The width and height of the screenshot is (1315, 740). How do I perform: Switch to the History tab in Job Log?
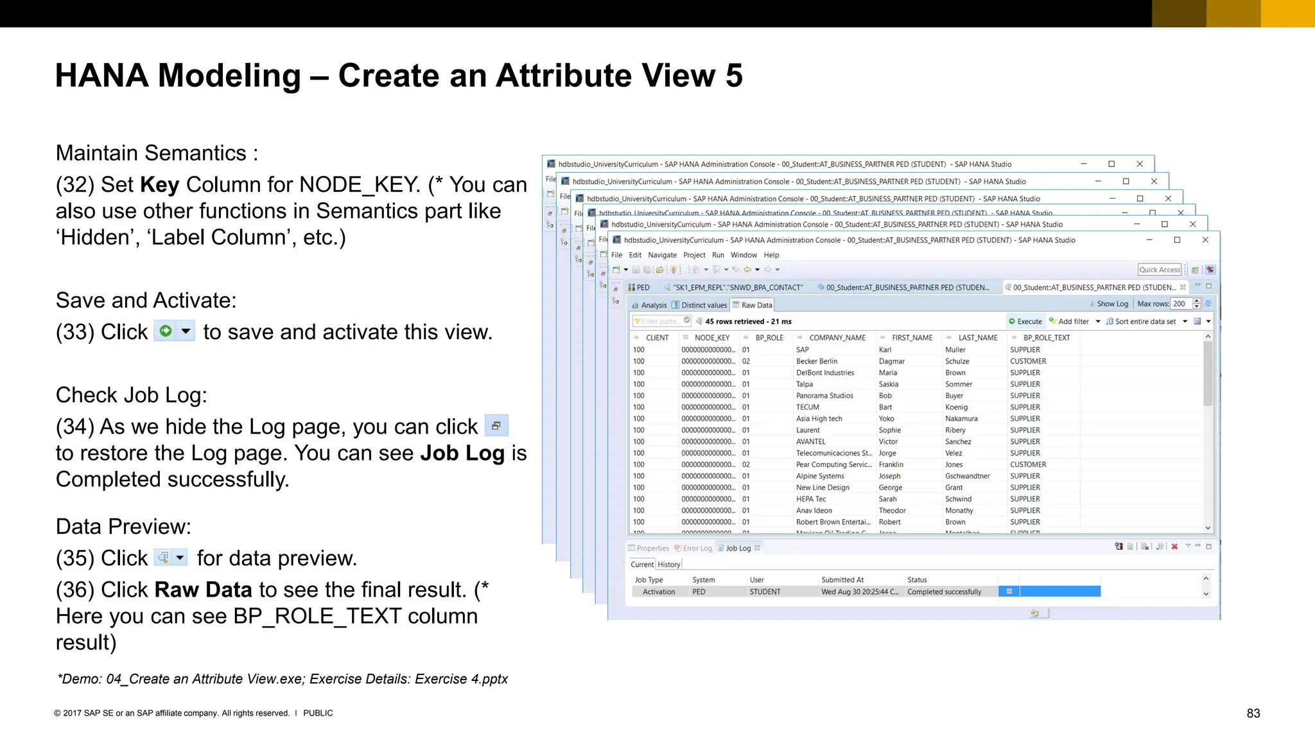[668, 565]
